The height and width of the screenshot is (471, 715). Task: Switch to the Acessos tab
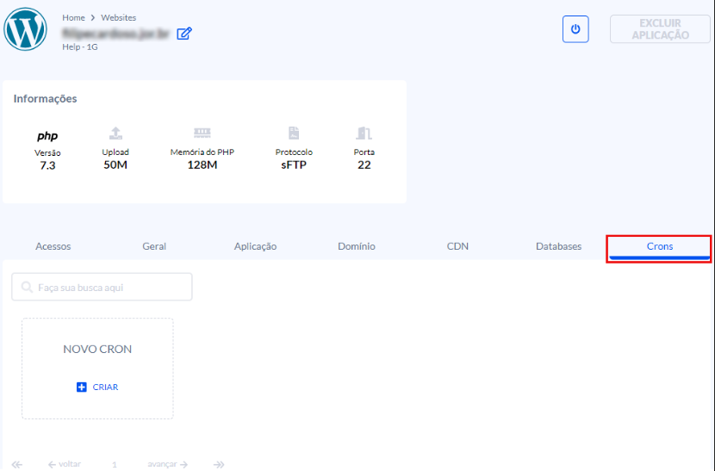tap(53, 246)
